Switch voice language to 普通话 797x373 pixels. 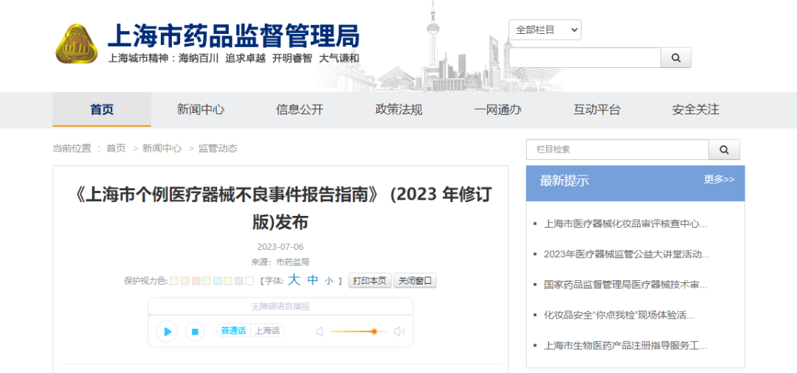tap(233, 331)
